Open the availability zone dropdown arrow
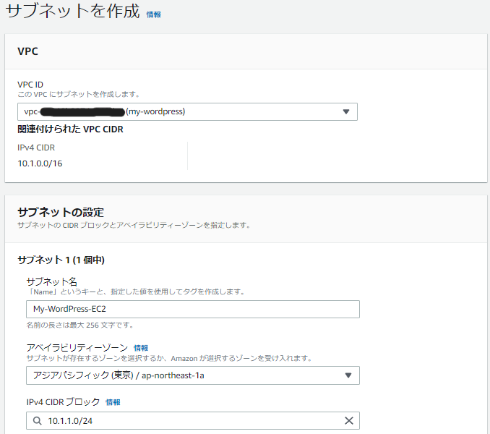 348,375
